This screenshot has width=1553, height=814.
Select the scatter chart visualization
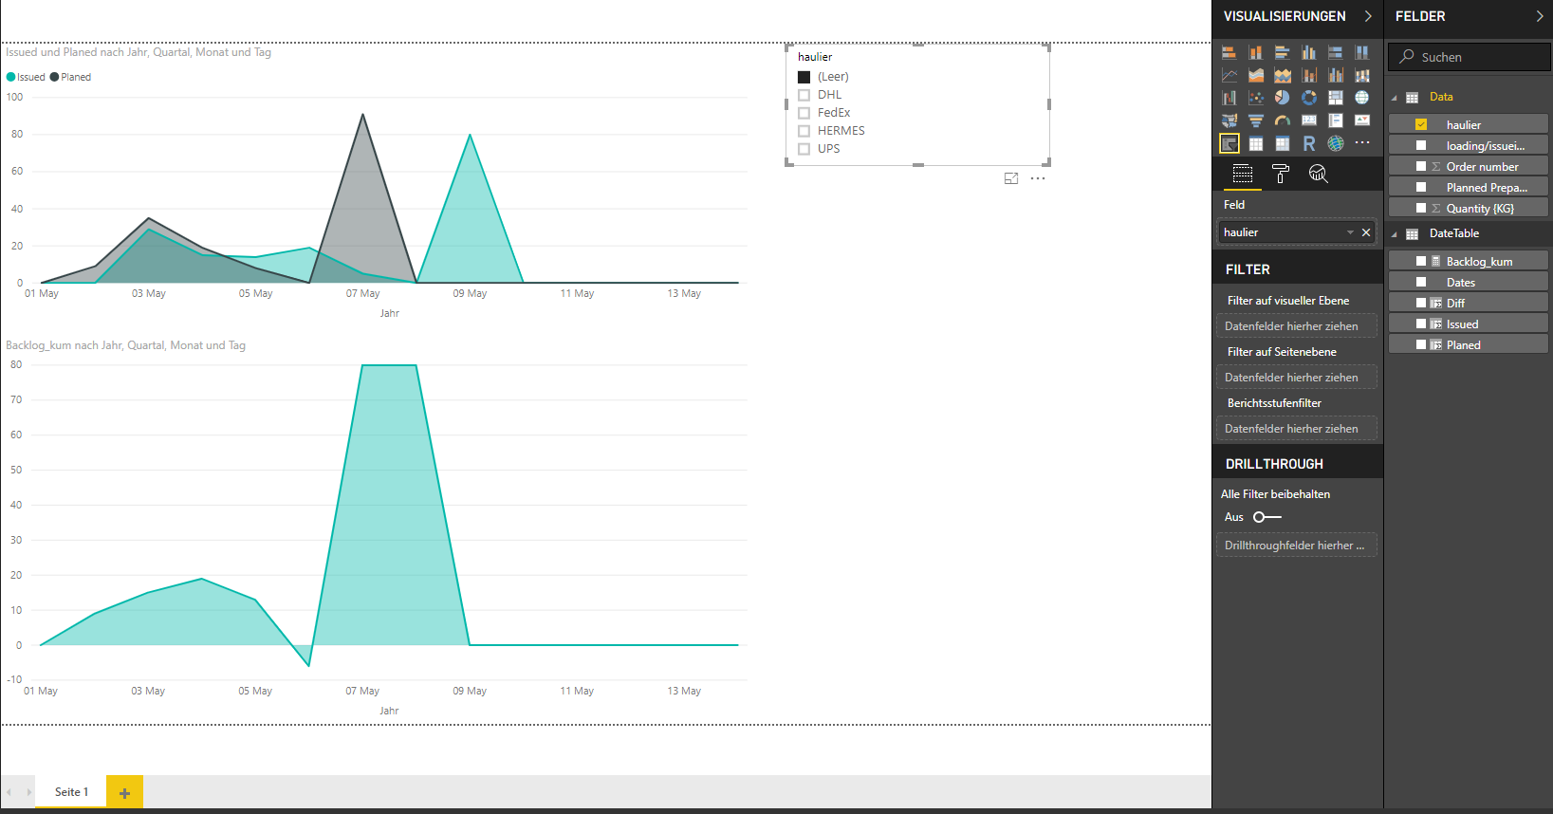pyautogui.click(x=1256, y=98)
